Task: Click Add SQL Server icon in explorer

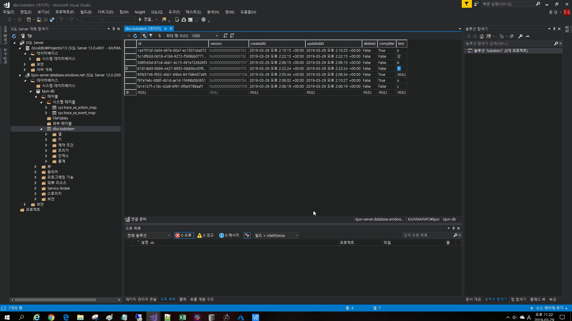Action: (x=23, y=36)
